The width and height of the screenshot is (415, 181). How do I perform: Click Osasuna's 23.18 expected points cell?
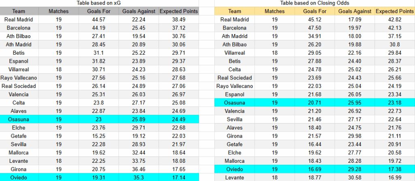coord(395,103)
